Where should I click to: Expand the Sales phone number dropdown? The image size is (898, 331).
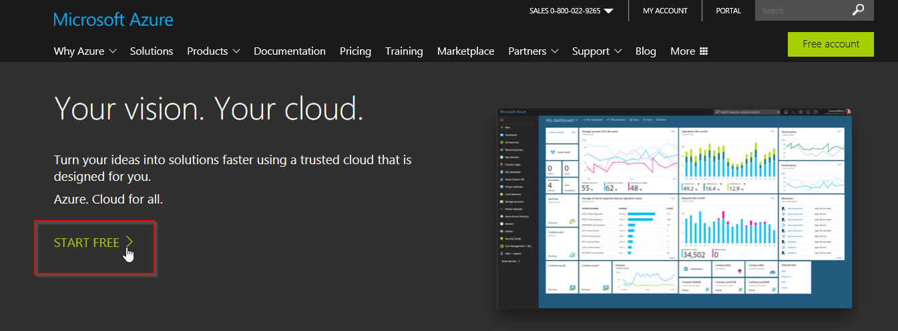click(x=608, y=11)
